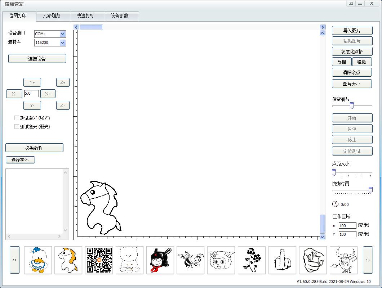Open the title bar dropdown menu arrow
Image resolution: width=382 pixels, height=288 pixels.
click(x=351, y=4)
